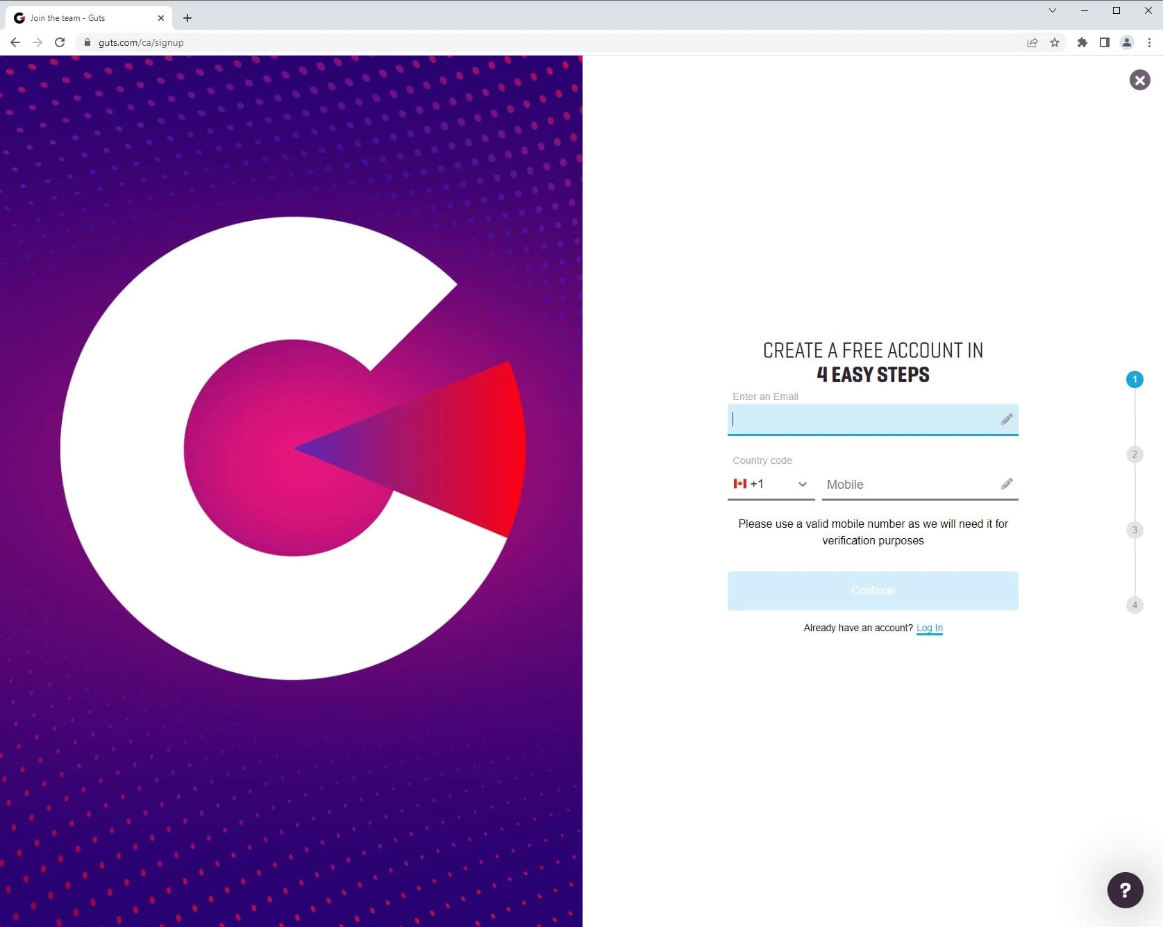Open the help question mark bubble
The width and height of the screenshot is (1163, 927).
(x=1125, y=890)
